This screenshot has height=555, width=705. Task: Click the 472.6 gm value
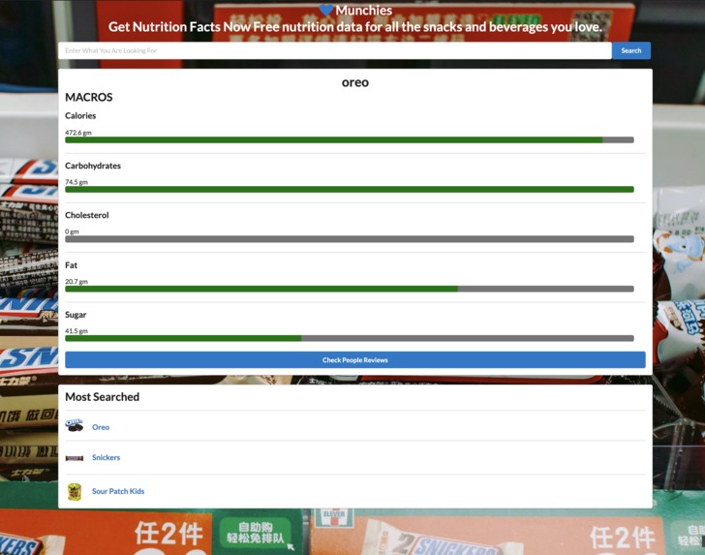(78, 133)
